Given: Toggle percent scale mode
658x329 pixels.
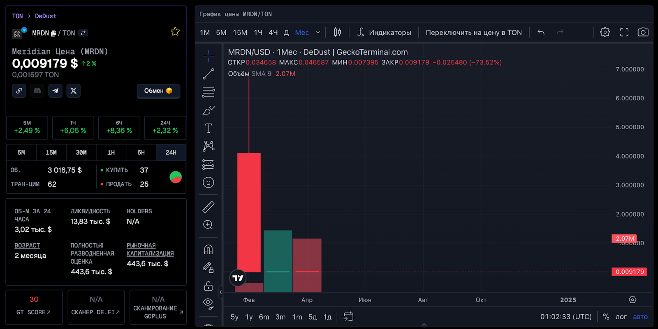Looking at the screenshot, I should click(x=606, y=317).
